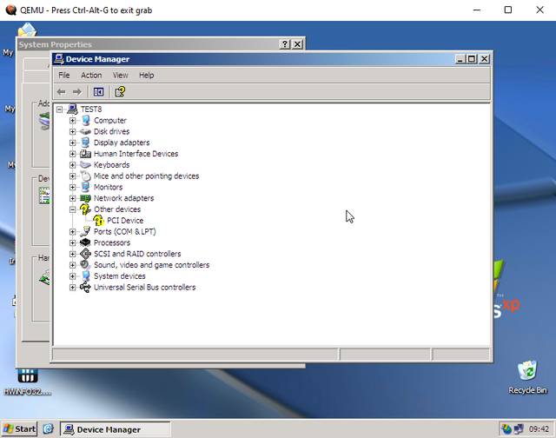Viewport: 556px width, 438px height.
Task: Close the System Properties window
Action: coord(297,44)
